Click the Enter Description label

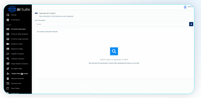coord(40,20)
